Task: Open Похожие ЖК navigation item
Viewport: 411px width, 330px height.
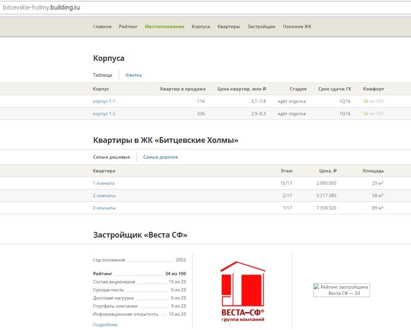Action: 297,27
